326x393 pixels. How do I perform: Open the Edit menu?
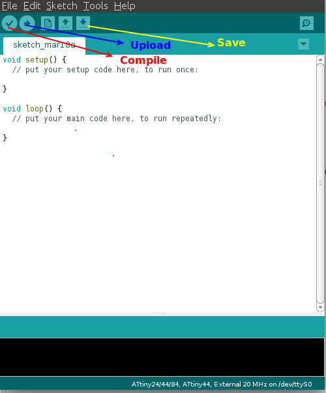pyautogui.click(x=32, y=6)
